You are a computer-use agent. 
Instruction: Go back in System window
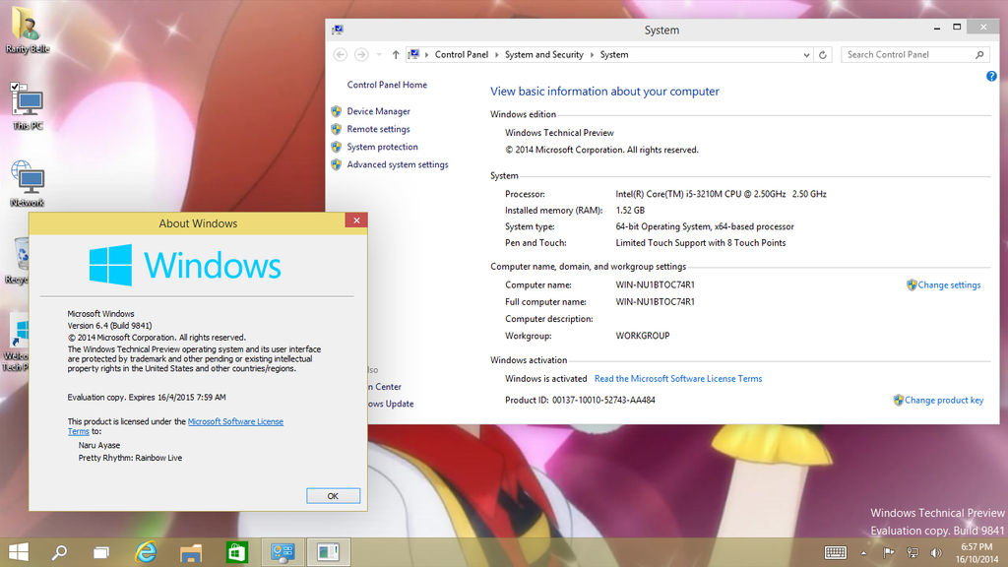click(340, 55)
